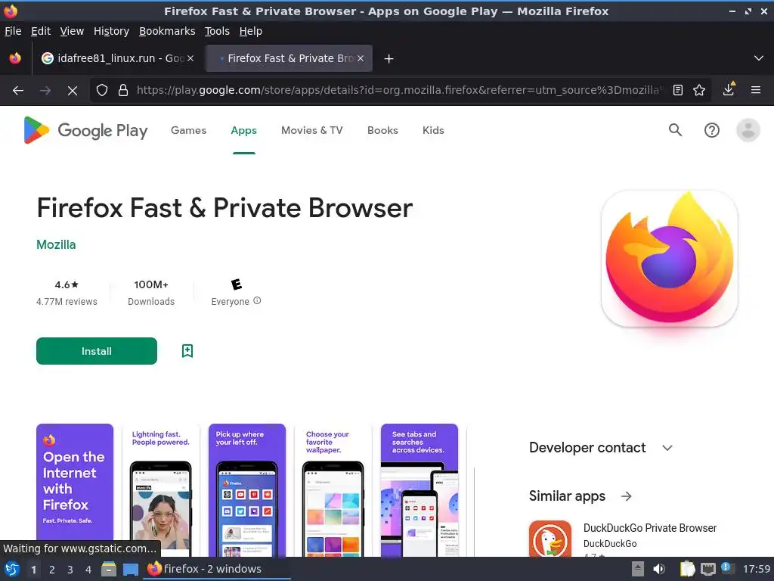The width and height of the screenshot is (774, 581).
Task: Open the Mozilla developer link
Action: pyautogui.click(x=56, y=244)
